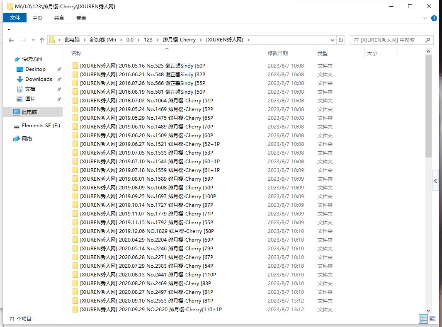The image size is (442, 327).
Task: Expand chevron after [XIUREN秀人网] breadcrumb
Action: click(x=248, y=40)
